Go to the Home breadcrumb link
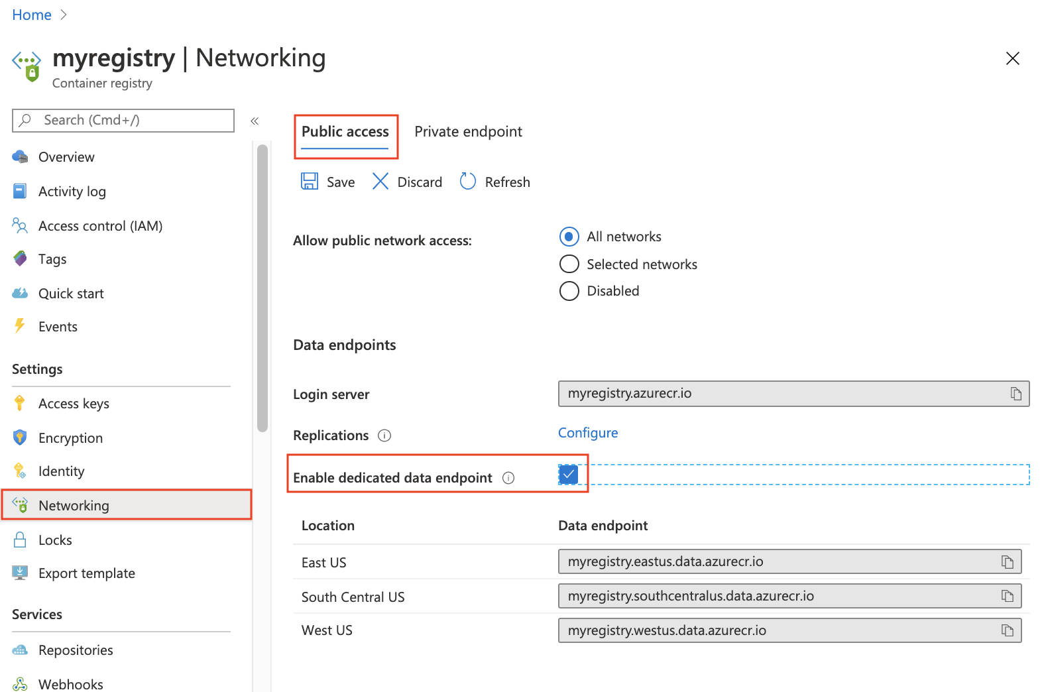Screen dimensions: 1042x692 click(32, 15)
